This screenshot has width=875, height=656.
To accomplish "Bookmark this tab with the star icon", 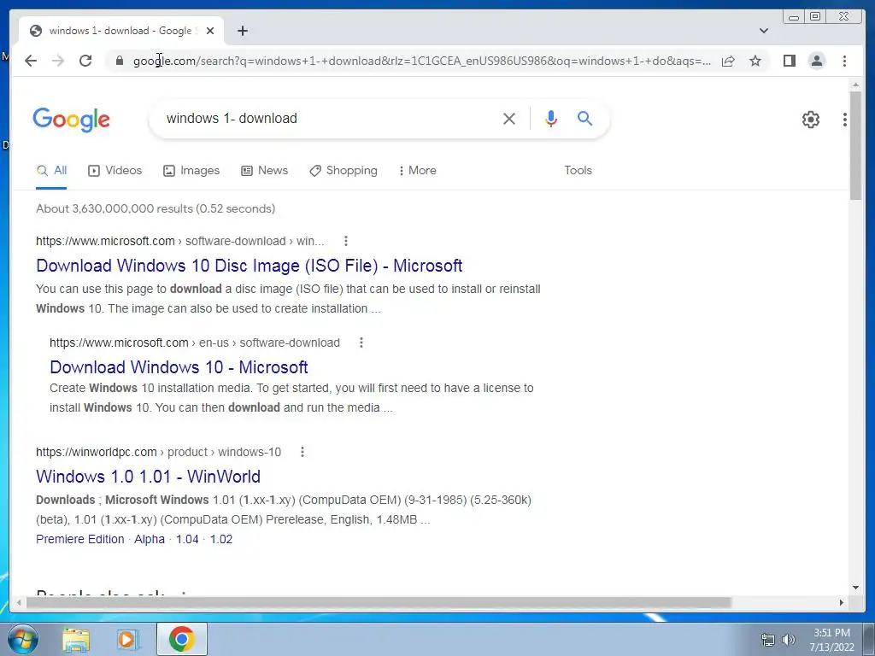I will pyautogui.click(x=755, y=61).
